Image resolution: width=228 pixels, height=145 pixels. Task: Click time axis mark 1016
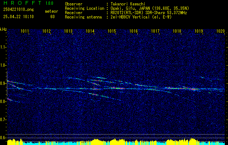pos(133,31)
